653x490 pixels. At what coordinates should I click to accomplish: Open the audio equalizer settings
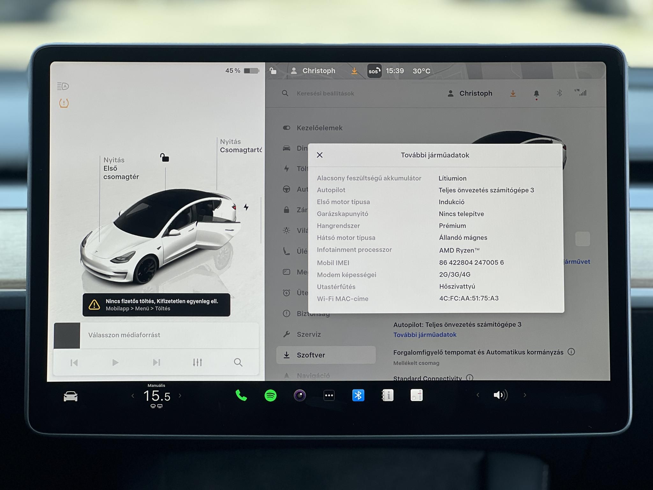(x=197, y=362)
